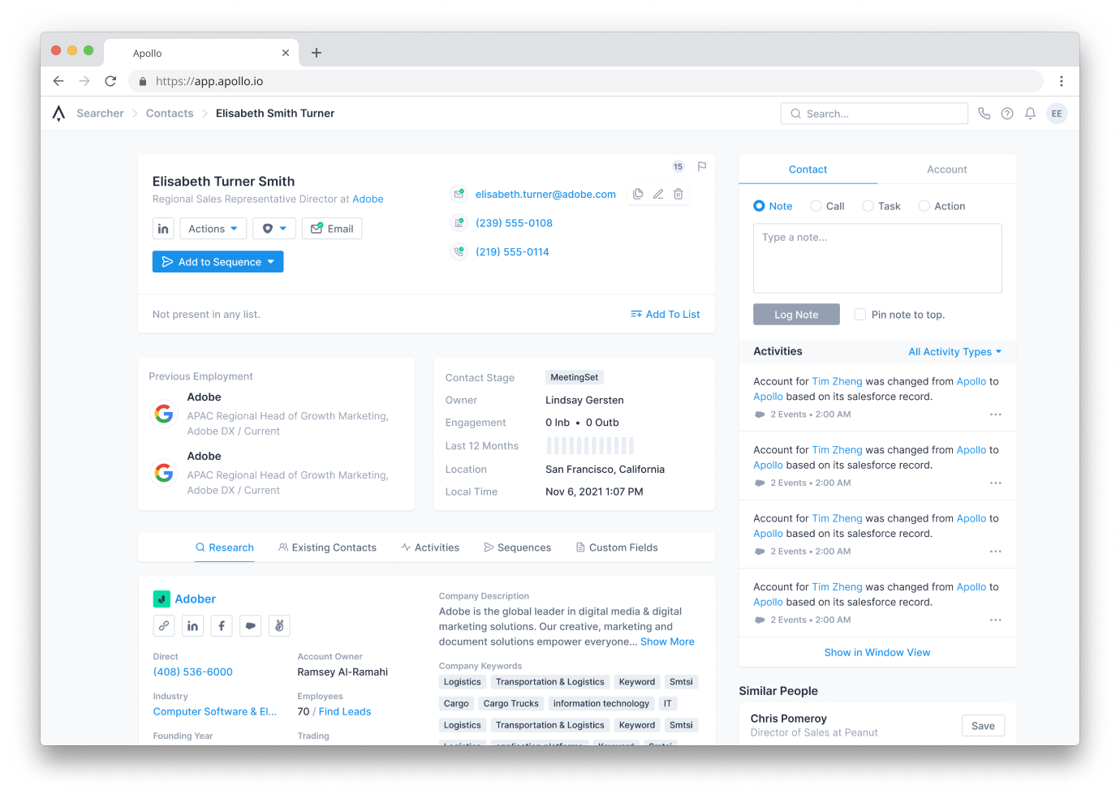Open options for fourth activity entry
Image resolution: width=1120 pixels, height=794 pixels.
coord(995,620)
